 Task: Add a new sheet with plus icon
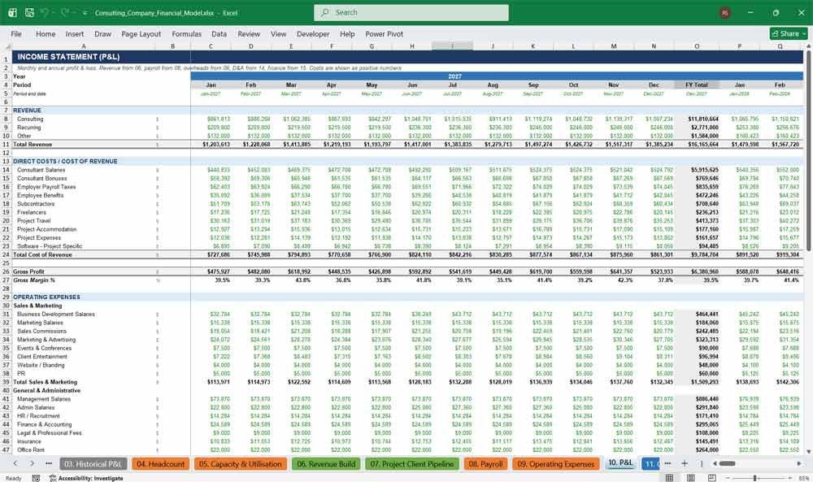pos(685,463)
